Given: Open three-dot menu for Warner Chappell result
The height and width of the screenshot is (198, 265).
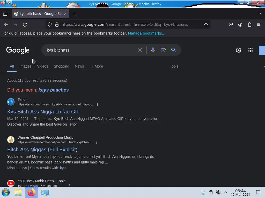Looking at the screenshot, I should 97,142.
